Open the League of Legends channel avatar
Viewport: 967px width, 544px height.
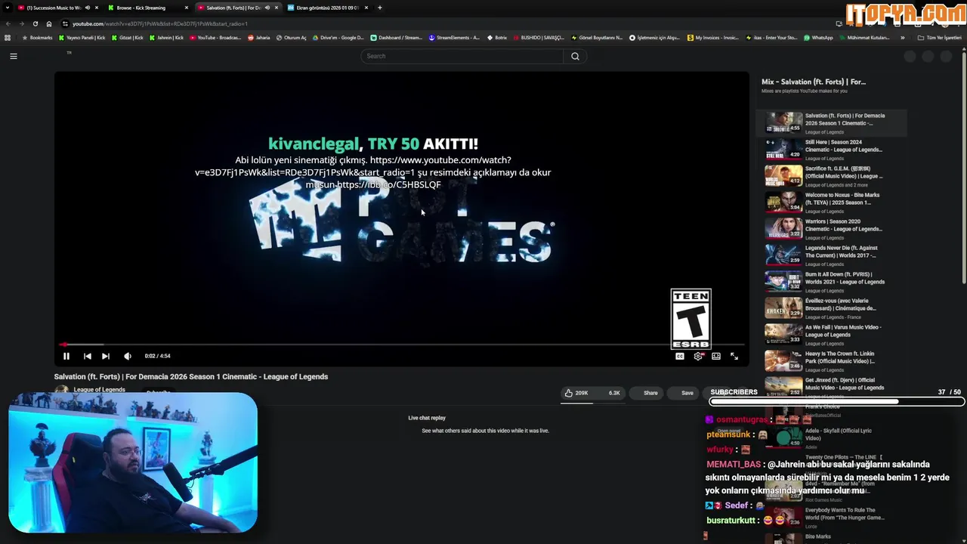pos(62,391)
